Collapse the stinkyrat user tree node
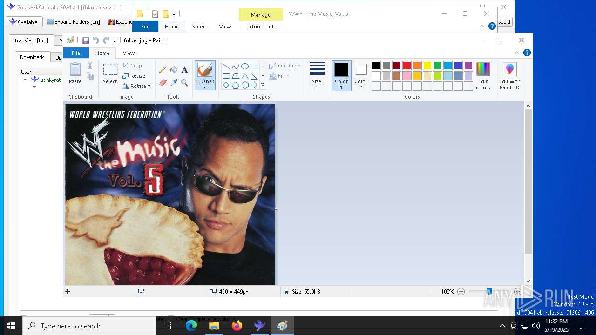Image resolution: width=596 pixels, height=335 pixels. coord(25,80)
